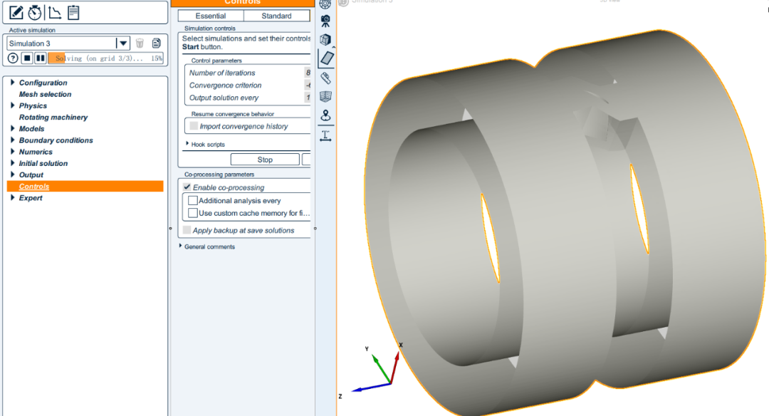The width and height of the screenshot is (769, 416).
Task: Toggle Enable co-processing checkbox
Action: [187, 187]
